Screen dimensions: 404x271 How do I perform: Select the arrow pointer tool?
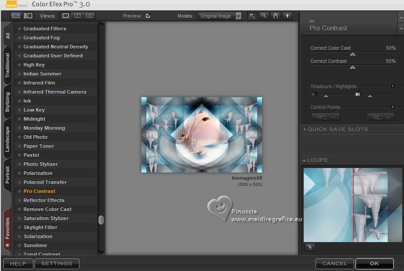[252, 16]
